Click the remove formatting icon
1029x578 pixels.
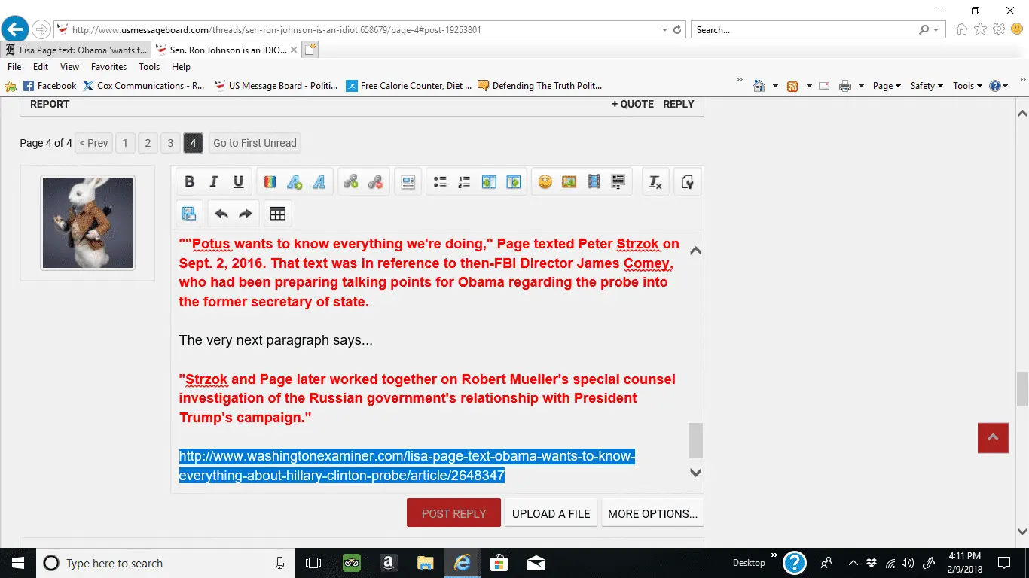click(655, 182)
